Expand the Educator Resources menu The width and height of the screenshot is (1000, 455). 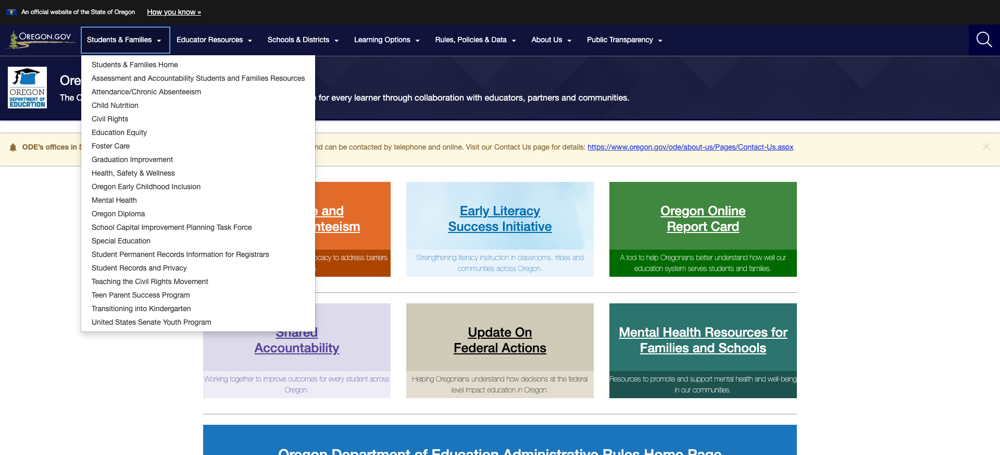(x=215, y=40)
